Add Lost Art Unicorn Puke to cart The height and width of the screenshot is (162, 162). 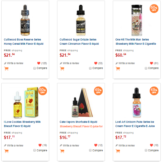coord(118,151)
